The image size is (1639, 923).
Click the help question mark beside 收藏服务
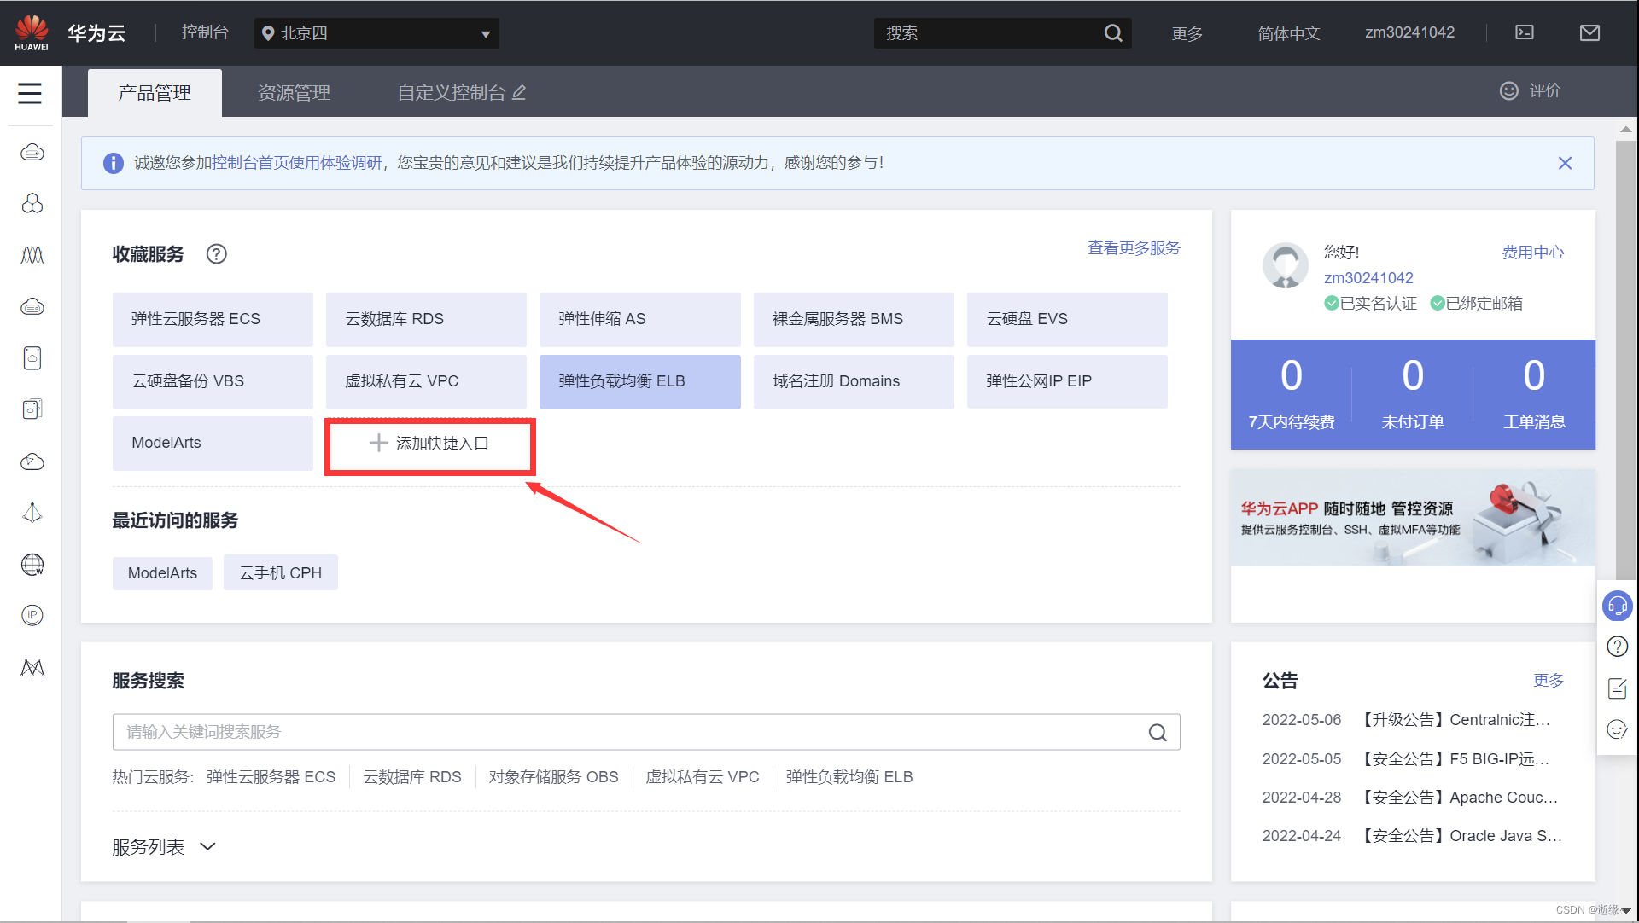point(217,254)
